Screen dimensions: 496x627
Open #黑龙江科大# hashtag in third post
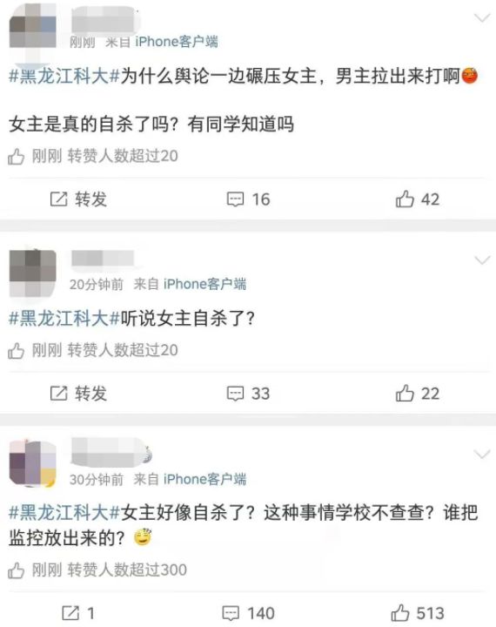[64, 513]
